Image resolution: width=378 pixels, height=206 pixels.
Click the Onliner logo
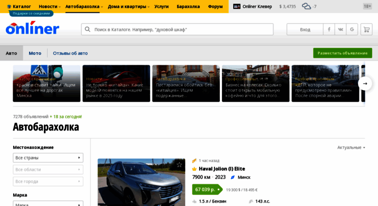(33, 28)
